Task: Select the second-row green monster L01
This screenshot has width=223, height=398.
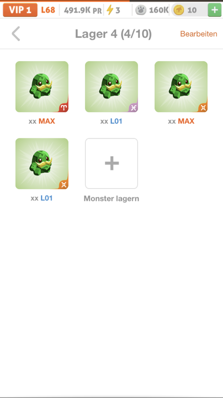Action: coord(42,164)
